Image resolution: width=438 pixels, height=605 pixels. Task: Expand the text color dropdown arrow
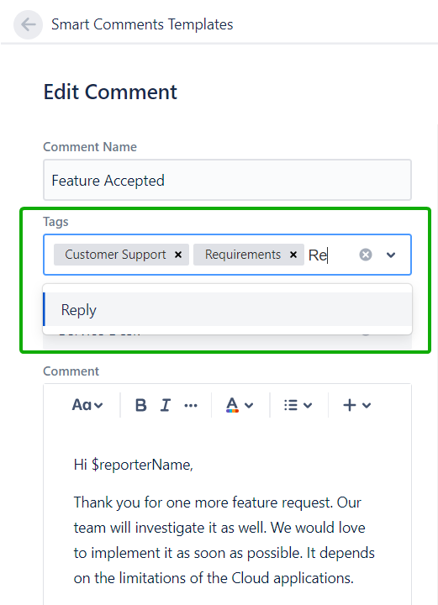tap(249, 405)
